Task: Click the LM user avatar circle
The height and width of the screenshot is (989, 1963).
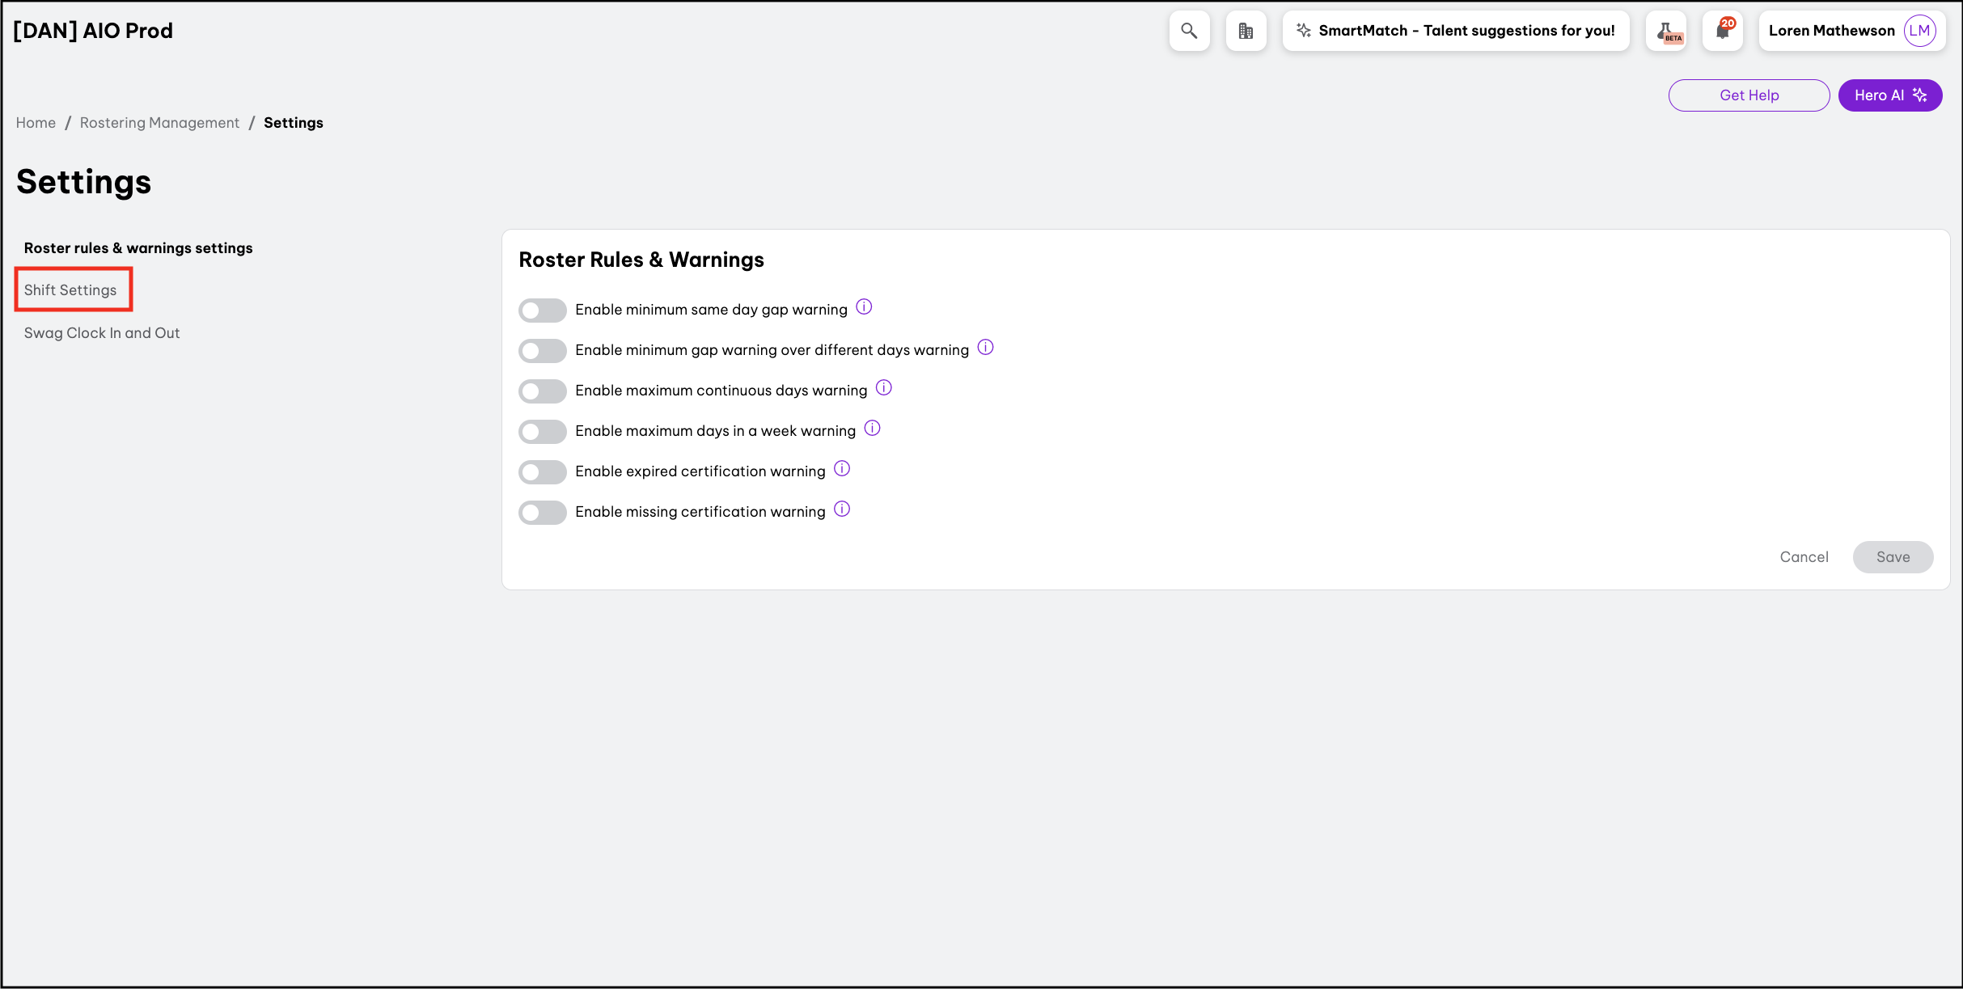Action: [x=1919, y=31]
